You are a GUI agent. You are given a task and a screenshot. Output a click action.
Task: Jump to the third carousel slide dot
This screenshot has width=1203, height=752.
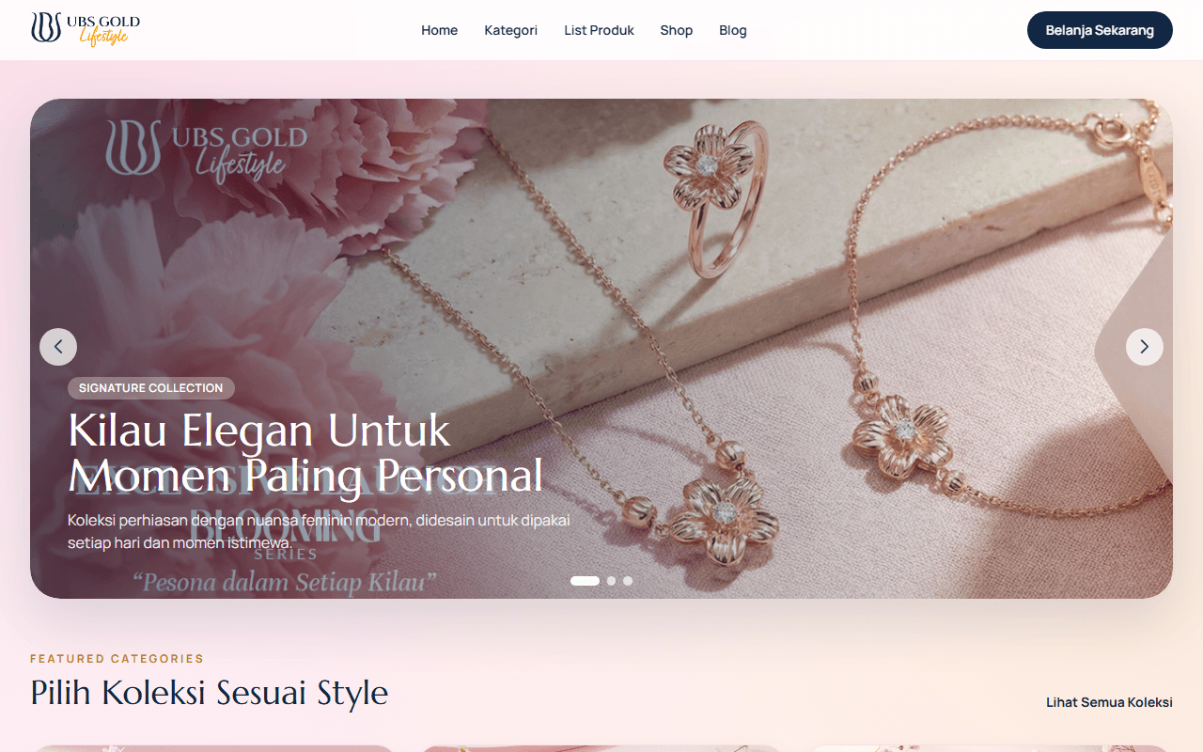pos(628,581)
